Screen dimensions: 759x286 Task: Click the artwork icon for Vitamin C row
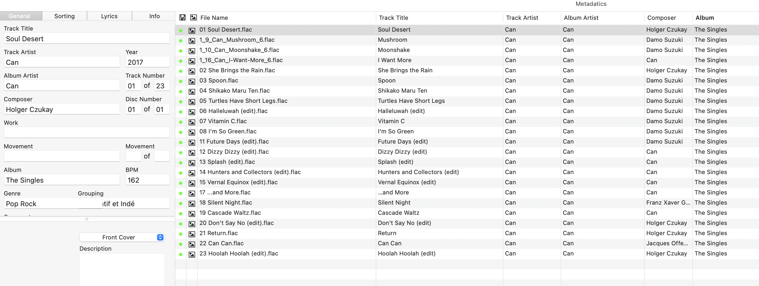[x=192, y=122]
